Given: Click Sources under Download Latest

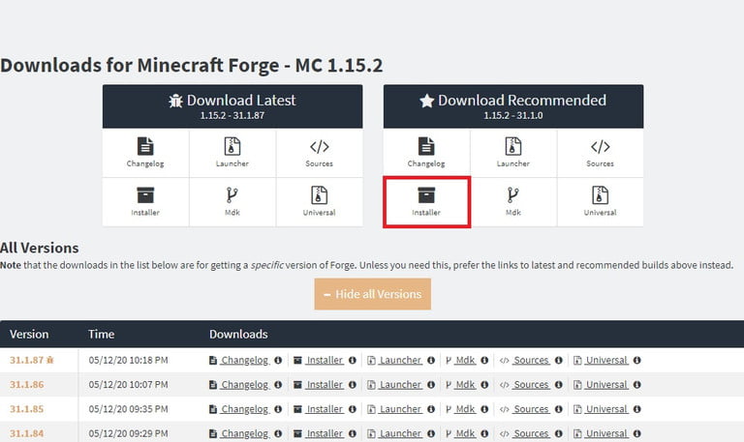Looking at the screenshot, I should coord(319,153).
